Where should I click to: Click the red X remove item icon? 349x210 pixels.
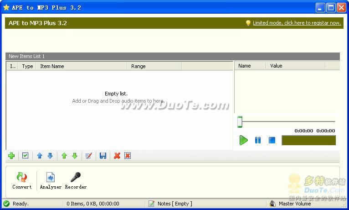117,156
